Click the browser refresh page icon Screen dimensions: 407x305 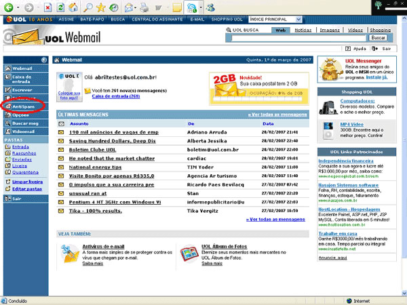point(62,7)
